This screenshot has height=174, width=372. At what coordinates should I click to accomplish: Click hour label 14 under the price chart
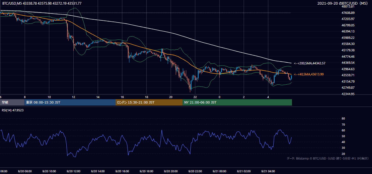[98, 97]
